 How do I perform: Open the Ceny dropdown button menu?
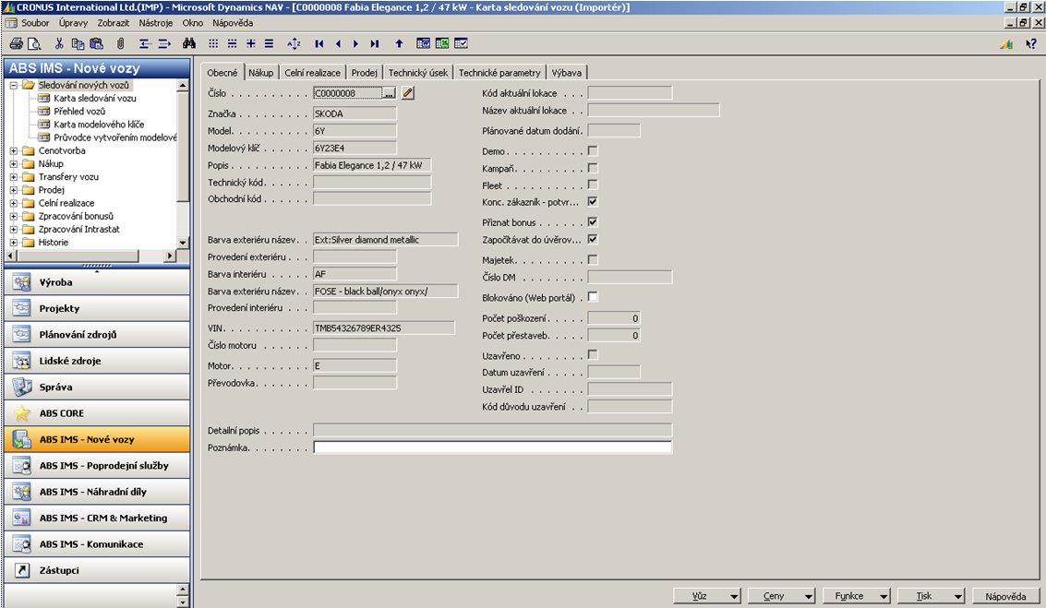781,596
